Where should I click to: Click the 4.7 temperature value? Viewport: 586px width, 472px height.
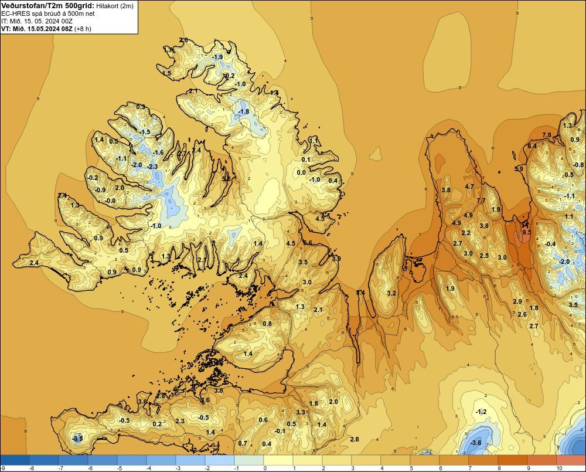(x=469, y=186)
